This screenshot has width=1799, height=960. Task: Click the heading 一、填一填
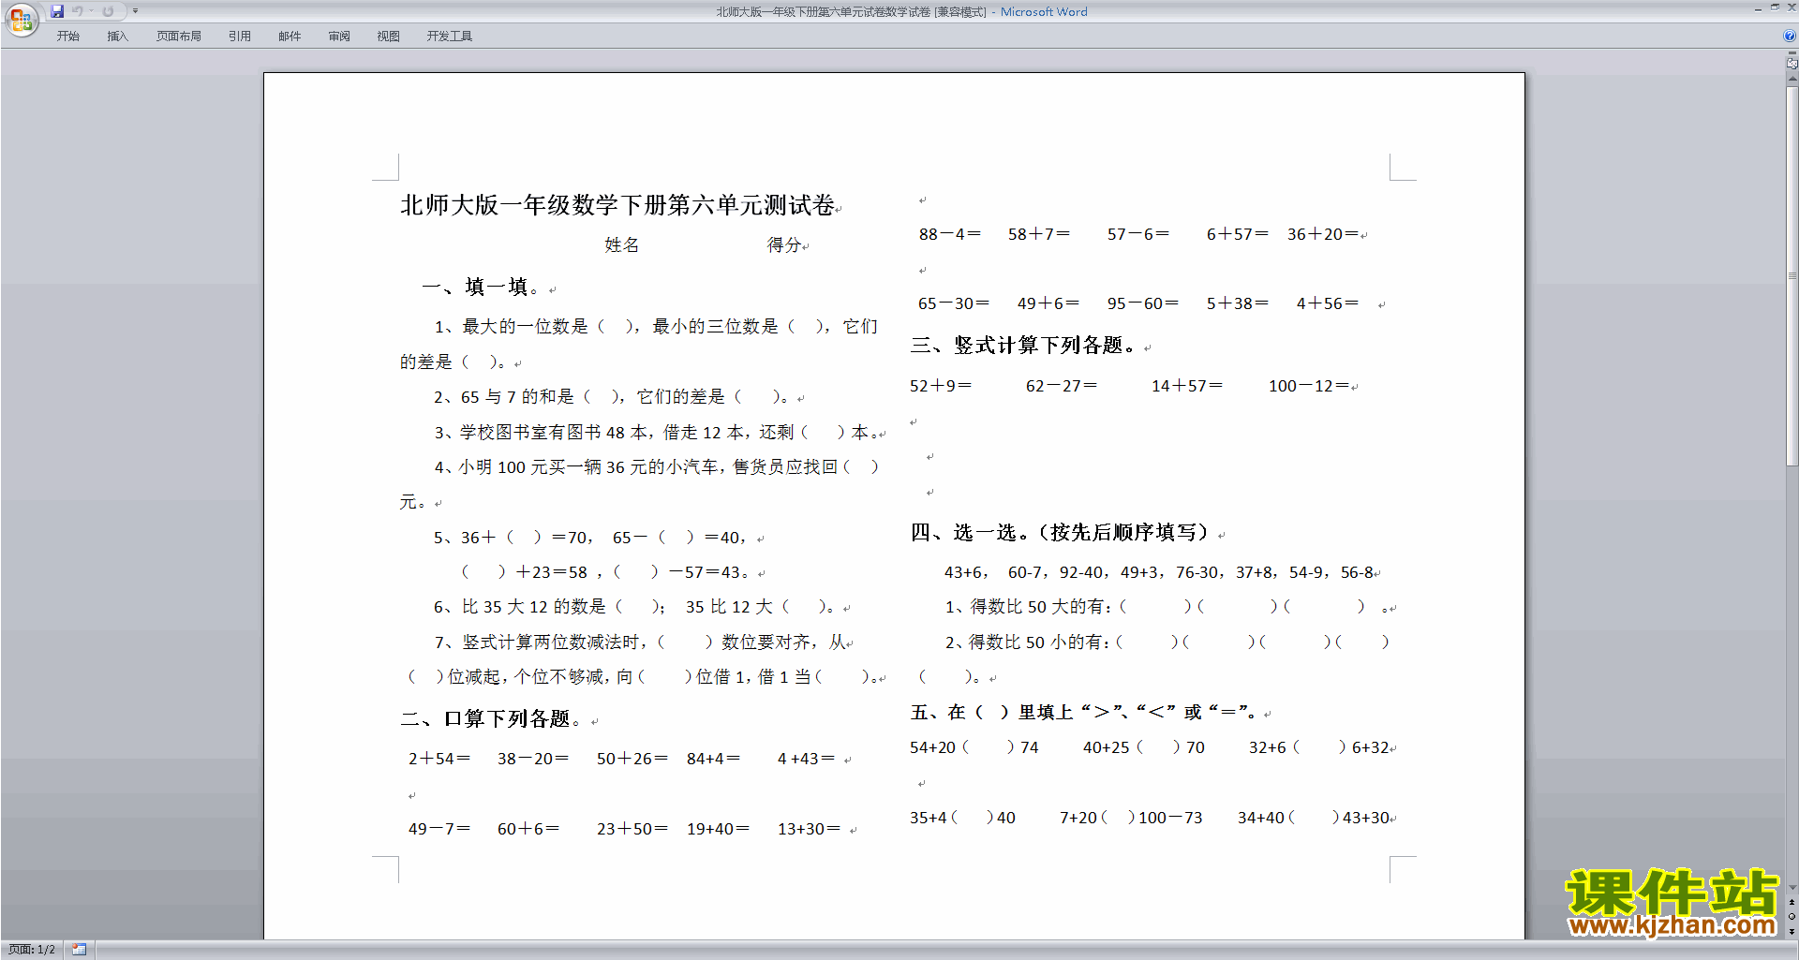click(x=481, y=288)
